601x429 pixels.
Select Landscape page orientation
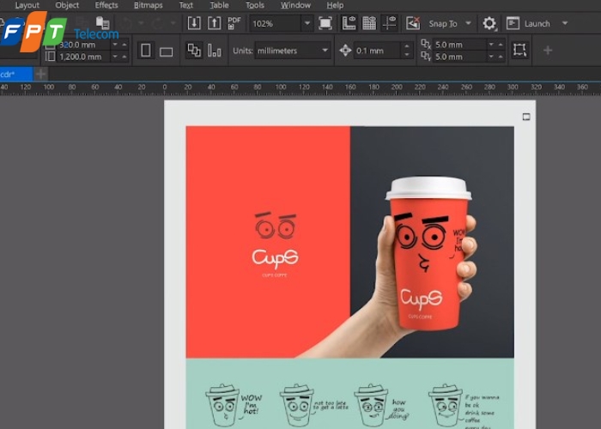[166, 51]
